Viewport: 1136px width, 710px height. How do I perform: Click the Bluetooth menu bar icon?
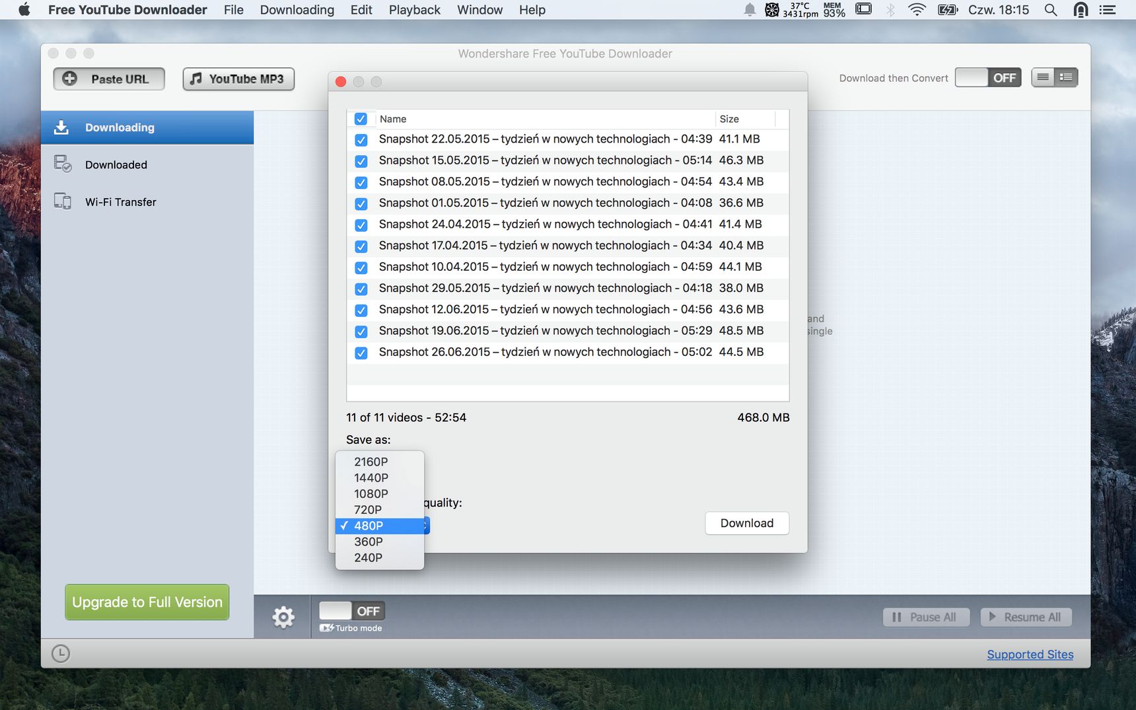pyautogui.click(x=890, y=10)
